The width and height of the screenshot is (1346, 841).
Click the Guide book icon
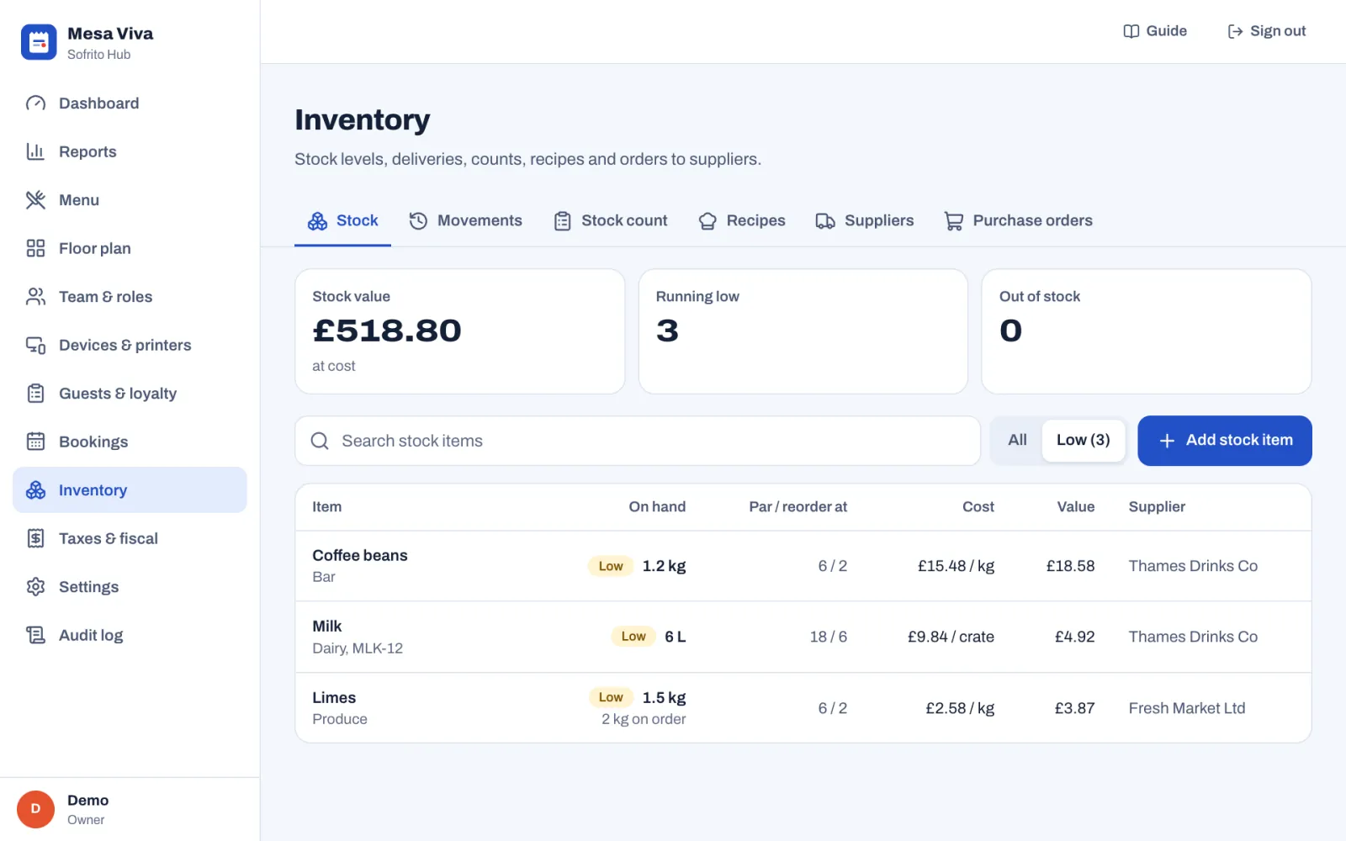[x=1131, y=31]
